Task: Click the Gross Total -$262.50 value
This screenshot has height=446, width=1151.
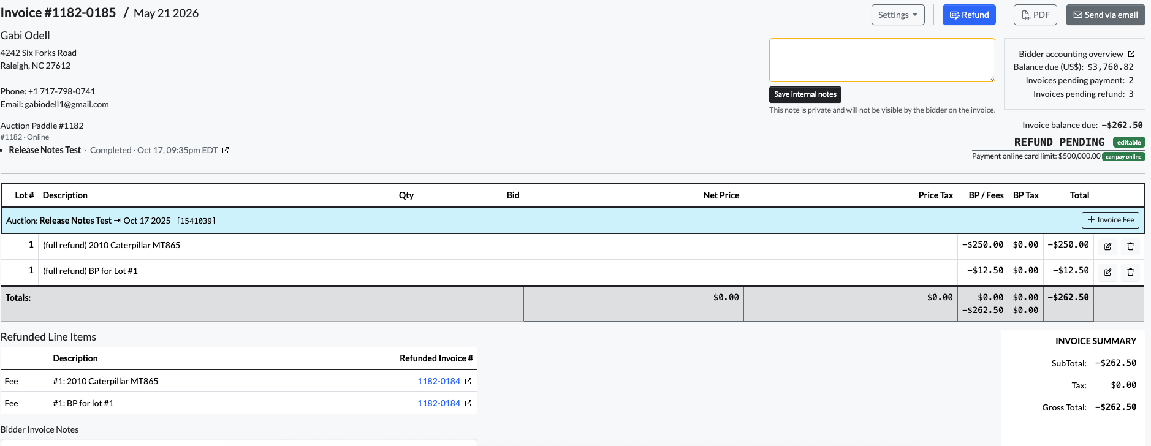Action: (1115, 407)
